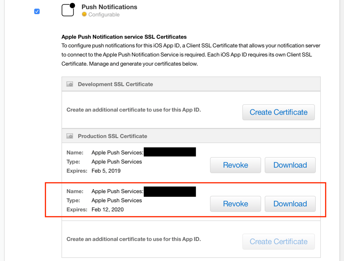Toggle the Push Notifications checkbox
Image resolution: width=344 pixels, height=261 pixels.
37,11
